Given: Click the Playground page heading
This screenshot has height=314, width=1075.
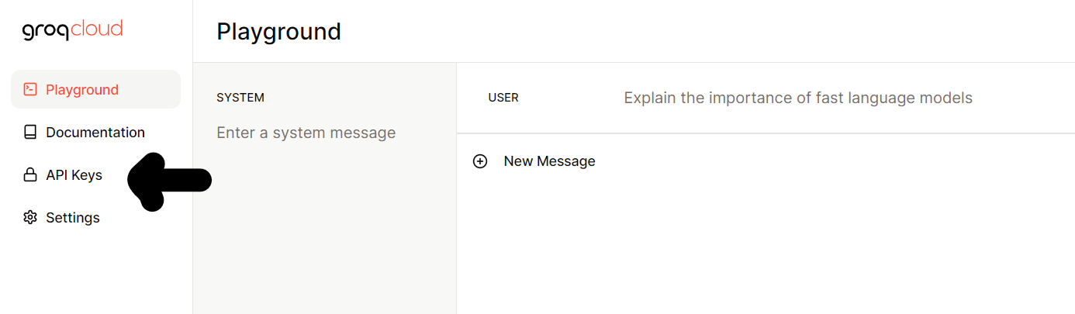Looking at the screenshot, I should tap(278, 32).
